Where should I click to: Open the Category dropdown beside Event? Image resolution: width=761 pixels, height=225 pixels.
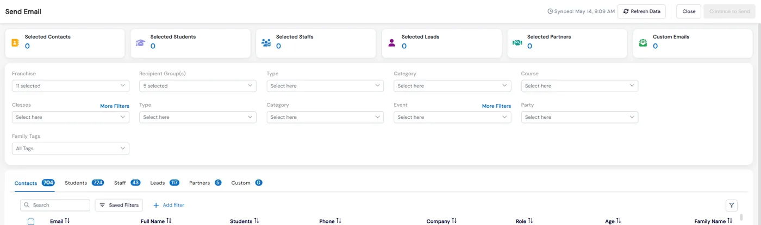click(x=325, y=117)
